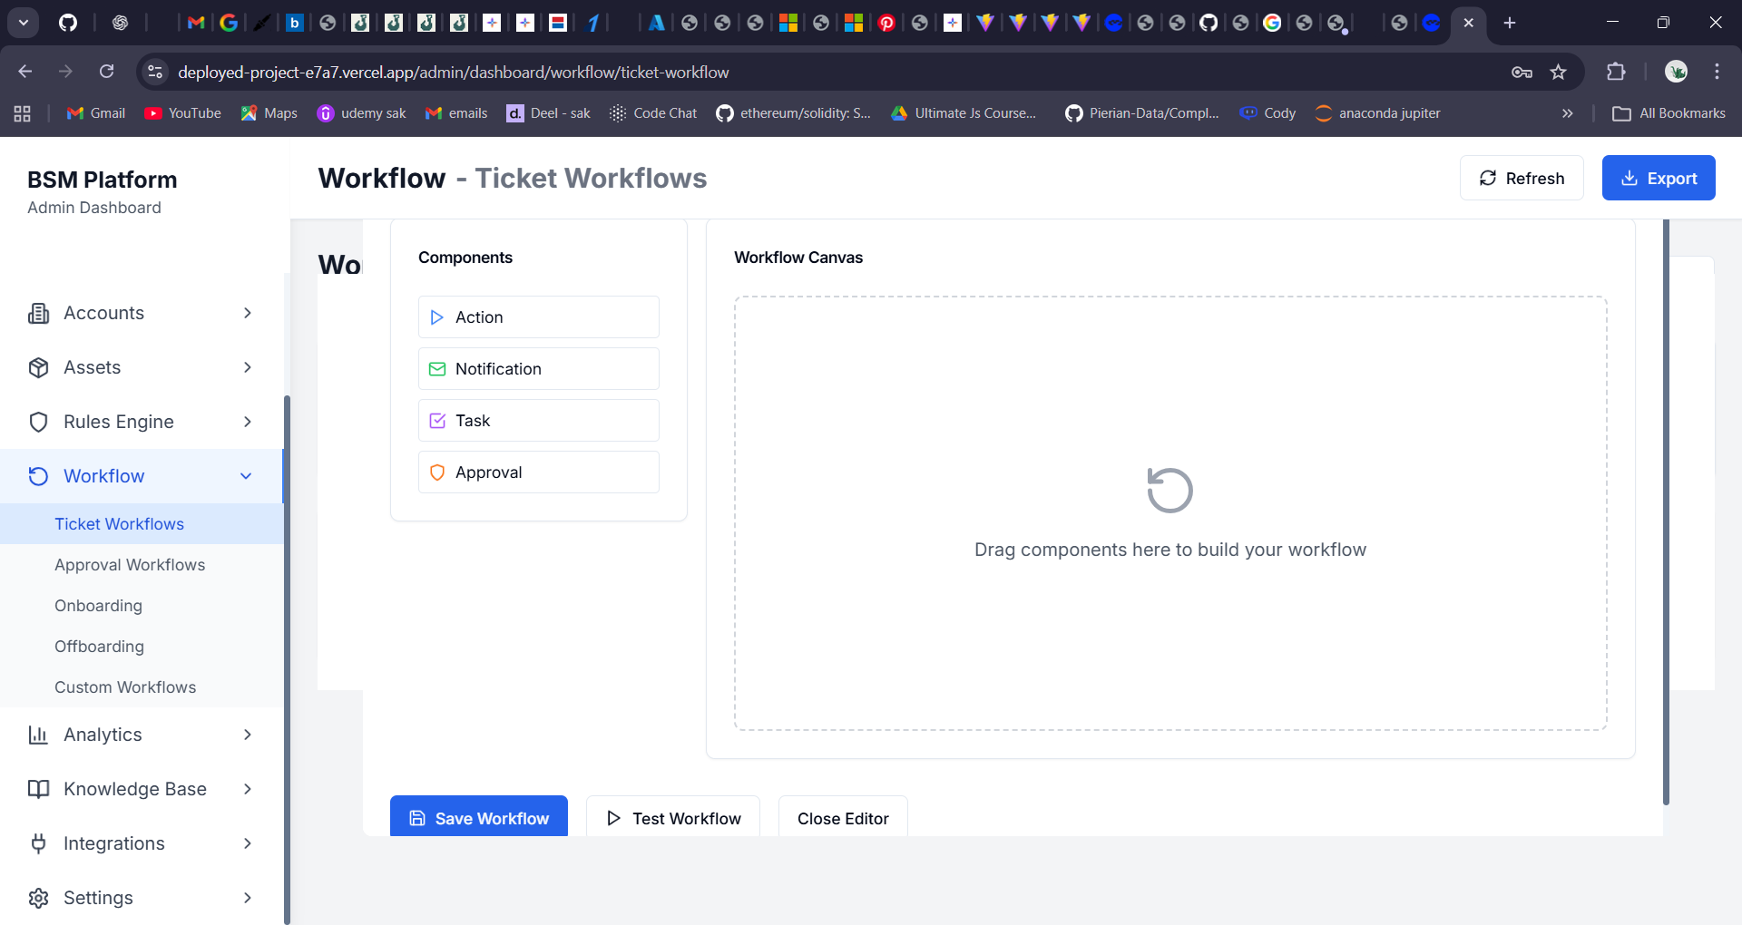Open the Chrome apps grid icon
The image size is (1742, 925).
point(23,113)
